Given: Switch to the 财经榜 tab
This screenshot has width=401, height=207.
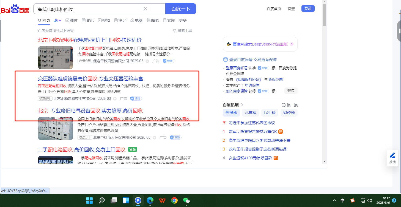Looking at the screenshot, I should (x=289, y=113).
